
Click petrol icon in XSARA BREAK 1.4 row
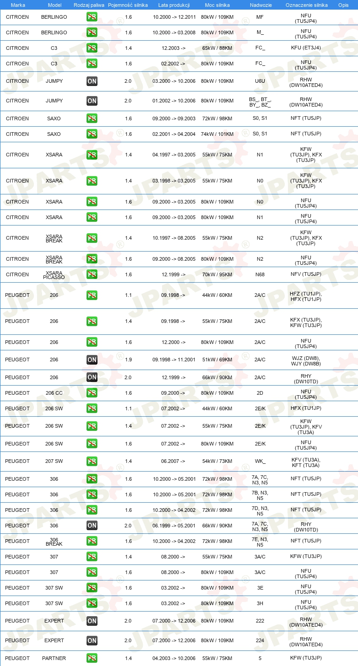pos(92,238)
